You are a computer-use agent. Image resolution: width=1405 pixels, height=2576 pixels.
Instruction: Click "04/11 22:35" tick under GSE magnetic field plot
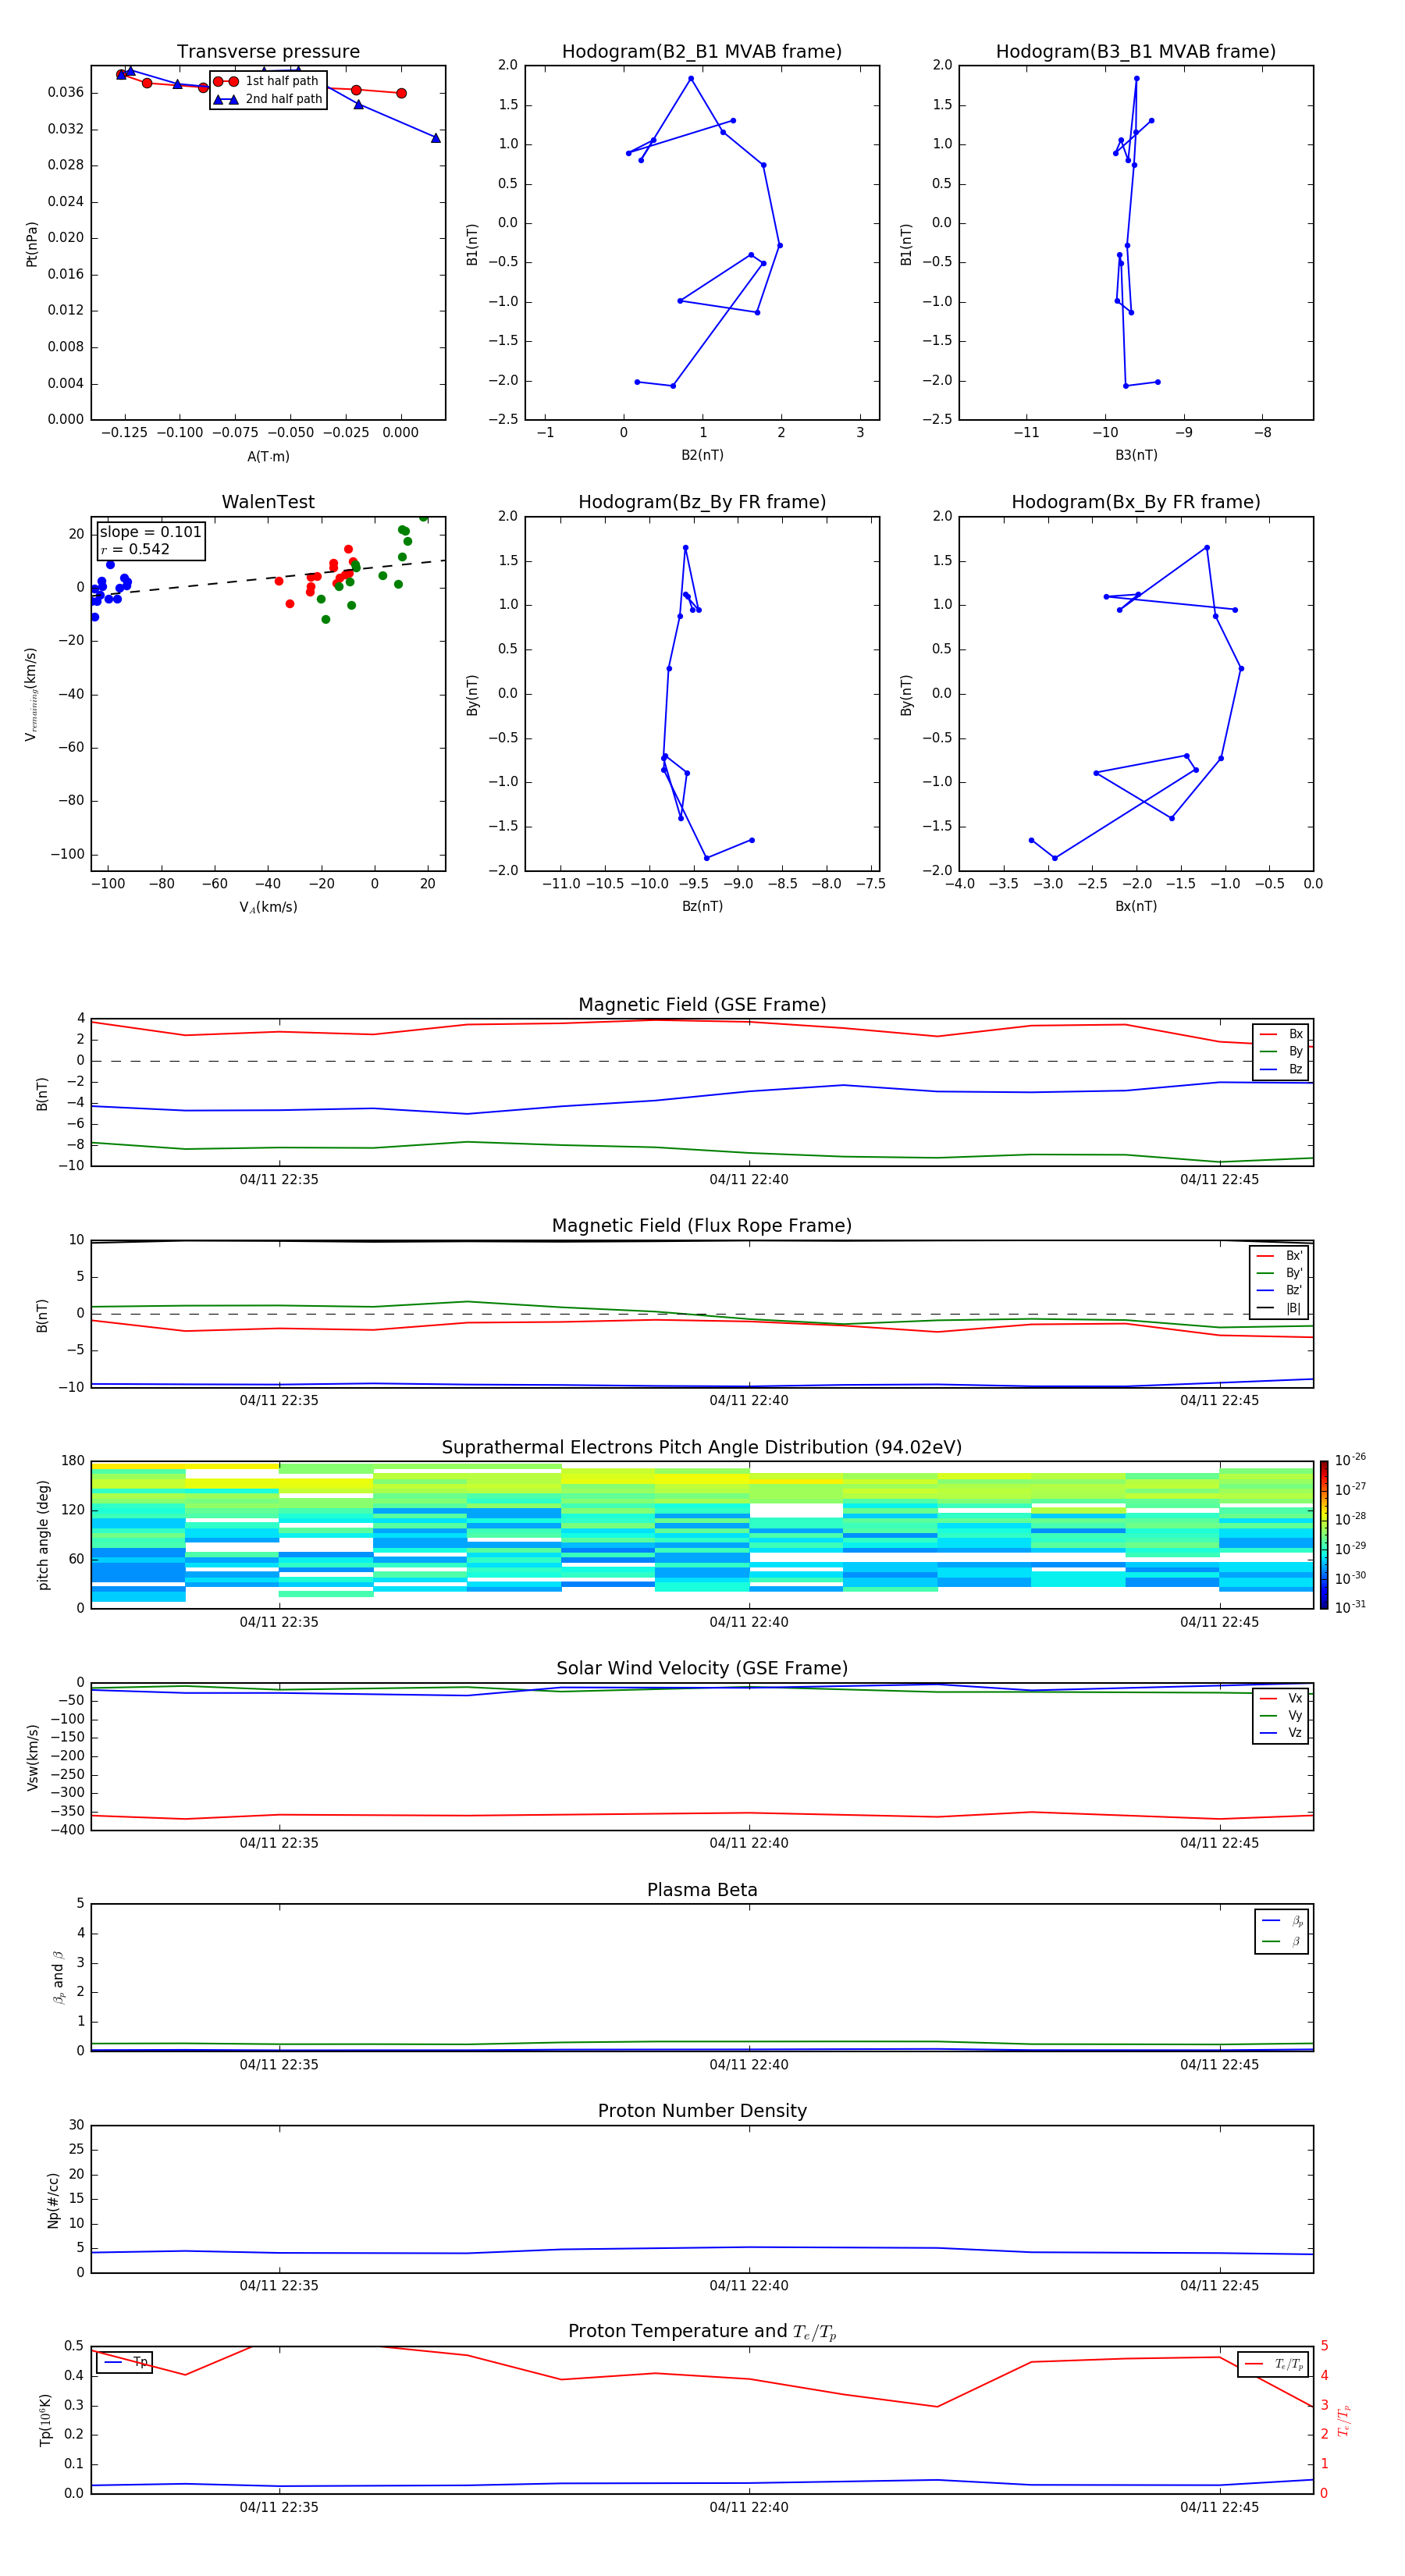tap(279, 1180)
